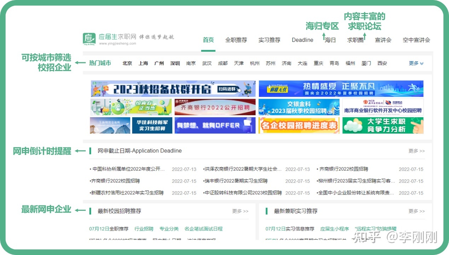This screenshot has width=449, height=255.
Task: Filter by city 北京
Action: (x=127, y=63)
